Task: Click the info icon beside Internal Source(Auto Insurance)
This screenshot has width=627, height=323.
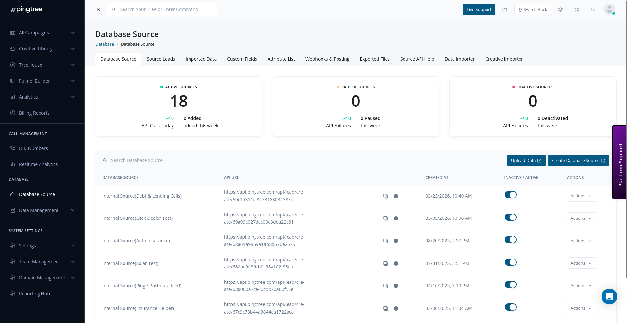Action: (396, 241)
